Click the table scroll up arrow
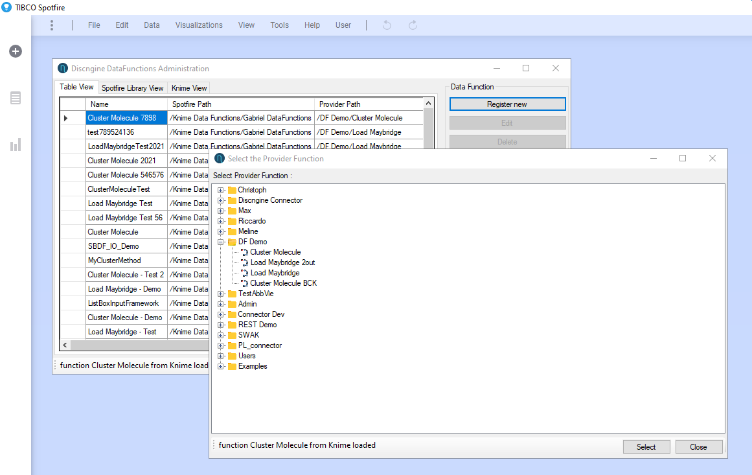Image resolution: width=752 pixels, height=475 pixels. [428, 103]
